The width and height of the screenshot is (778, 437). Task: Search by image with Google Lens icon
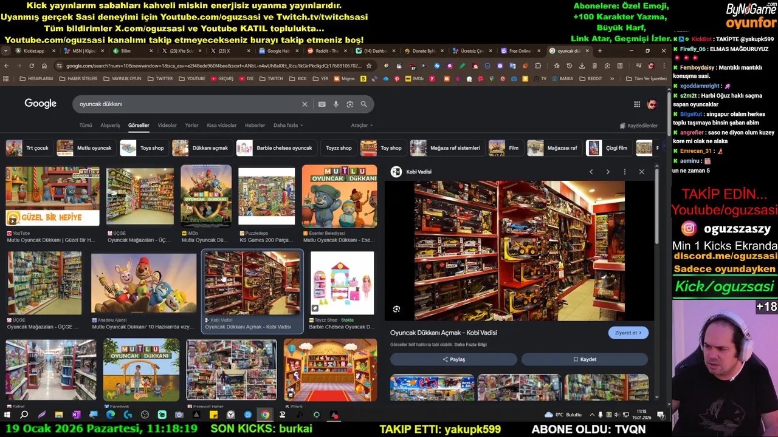point(349,104)
